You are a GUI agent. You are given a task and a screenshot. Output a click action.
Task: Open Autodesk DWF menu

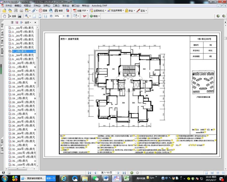tap(99, 6)
